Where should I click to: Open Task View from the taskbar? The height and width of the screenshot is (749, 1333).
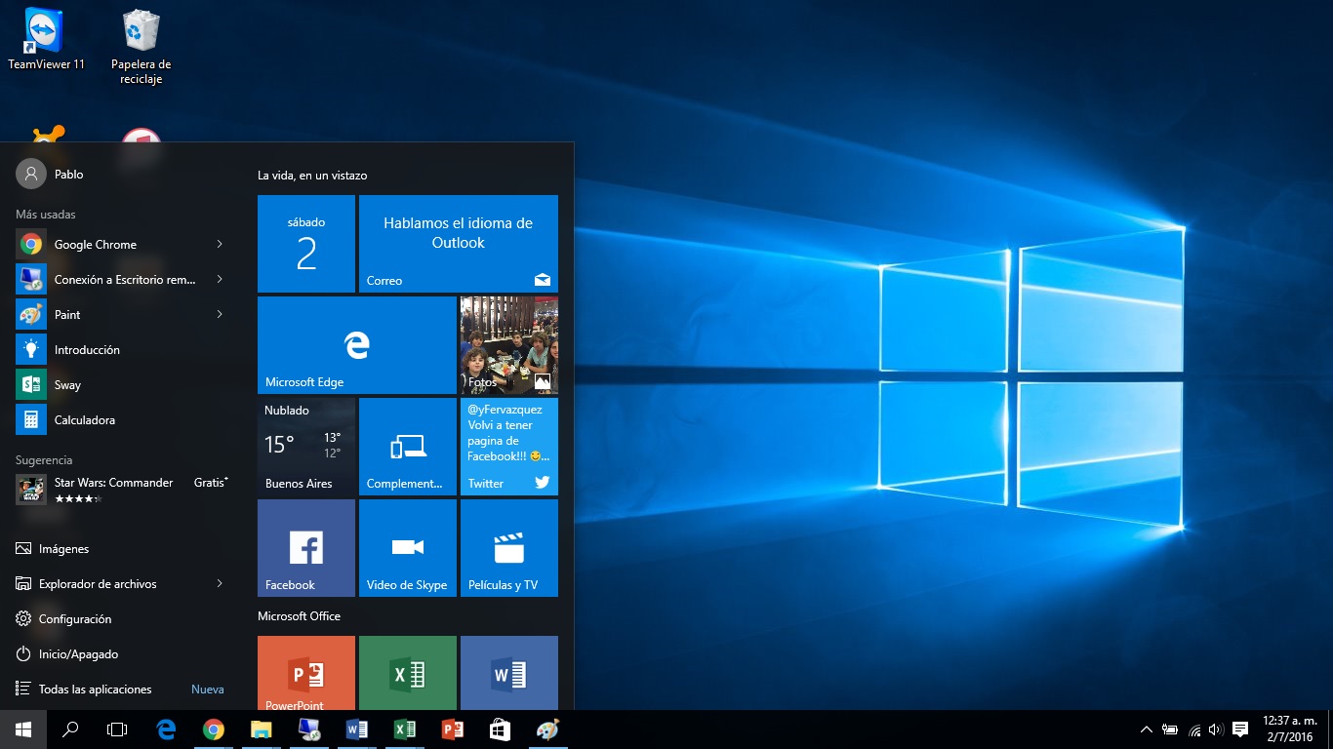[x=117, y=729]
